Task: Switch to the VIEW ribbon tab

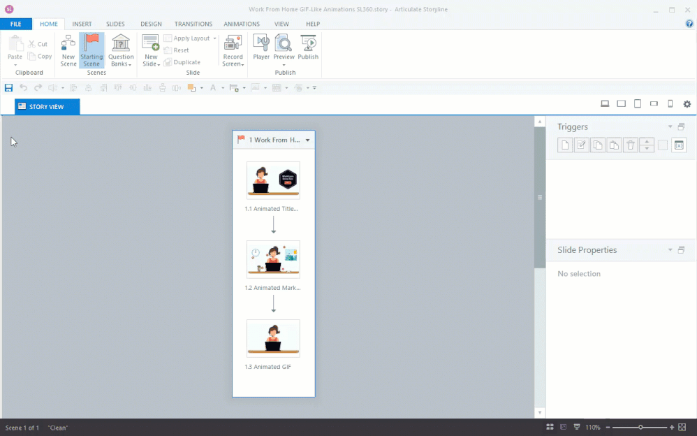Action: point(281,24)
